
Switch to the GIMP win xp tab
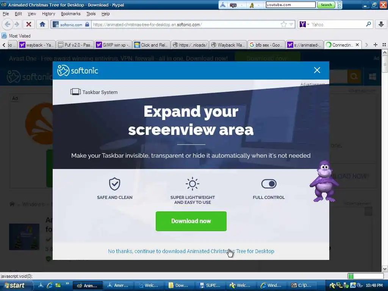coord(113,45)
